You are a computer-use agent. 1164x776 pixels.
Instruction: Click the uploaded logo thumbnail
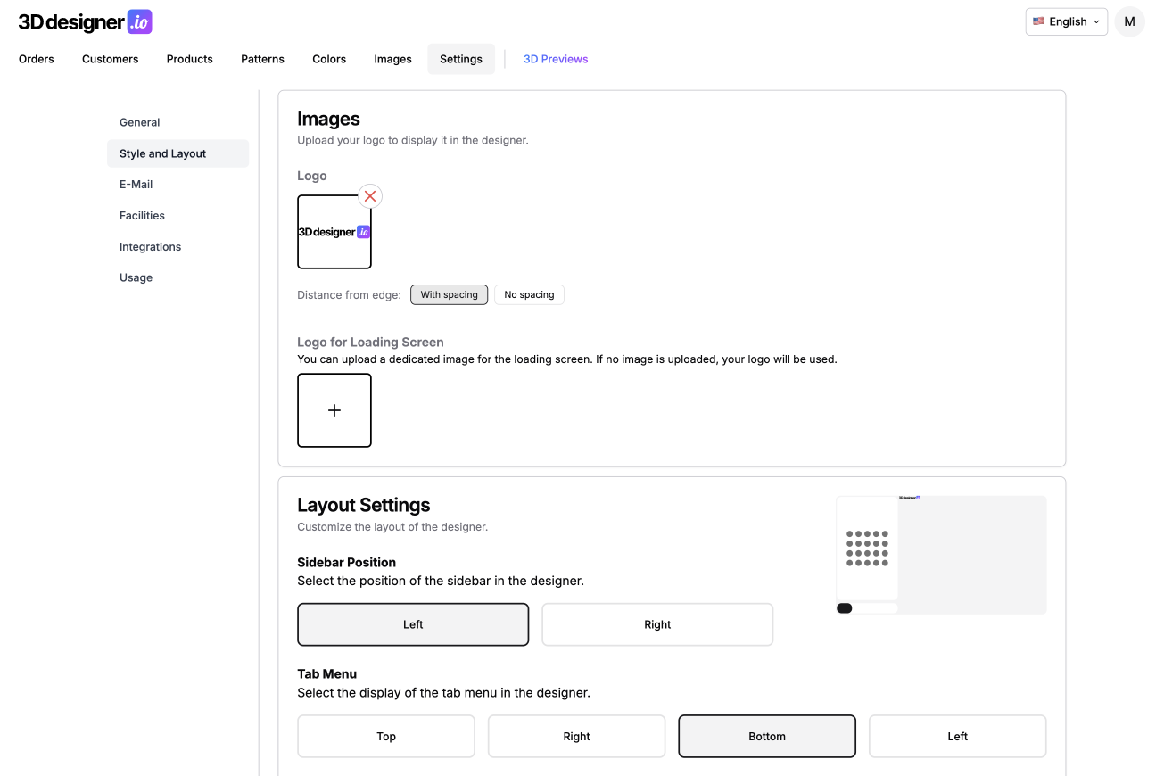pyautogui.click(x=334, y=233)
